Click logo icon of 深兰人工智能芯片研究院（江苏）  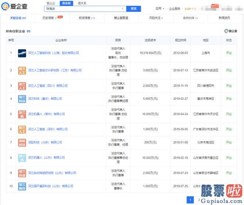click(x=22, y=71)
